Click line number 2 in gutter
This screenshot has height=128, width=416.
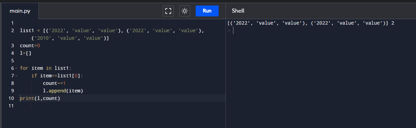[12, 31]
